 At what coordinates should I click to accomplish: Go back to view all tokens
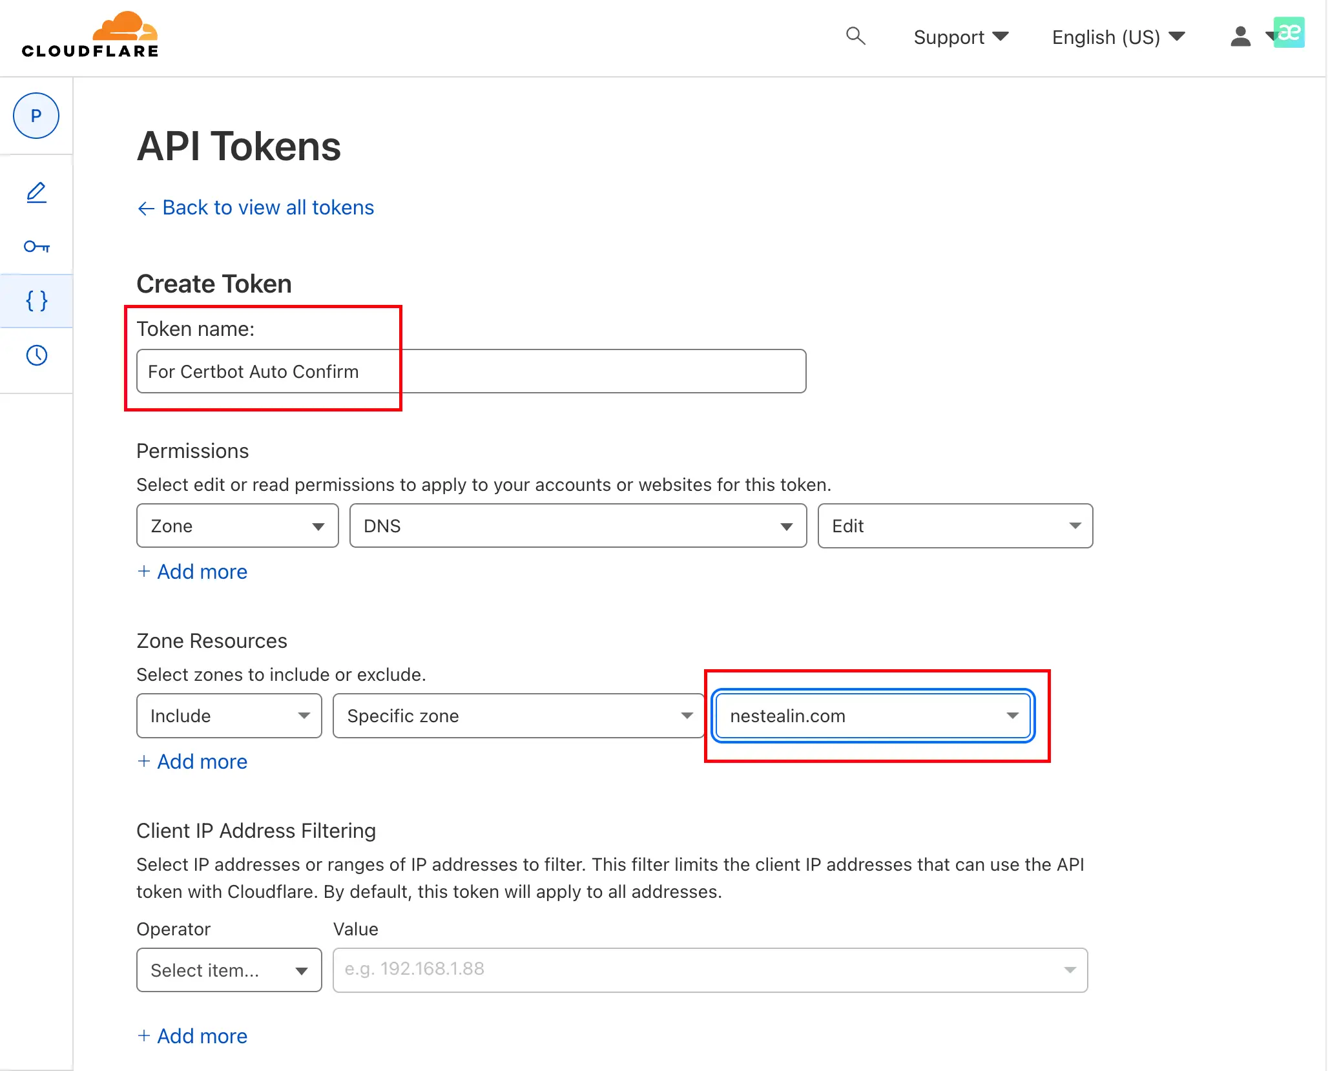click(x=256, y=207)
